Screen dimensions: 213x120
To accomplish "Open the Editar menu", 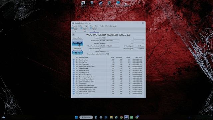I will (80, 26).
